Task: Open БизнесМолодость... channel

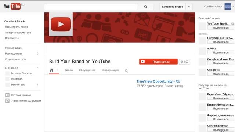Action: click(221, 105)
